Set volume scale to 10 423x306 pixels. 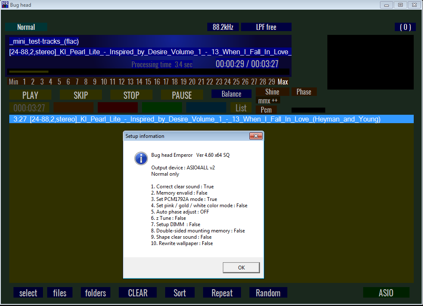tap(104, 82)
